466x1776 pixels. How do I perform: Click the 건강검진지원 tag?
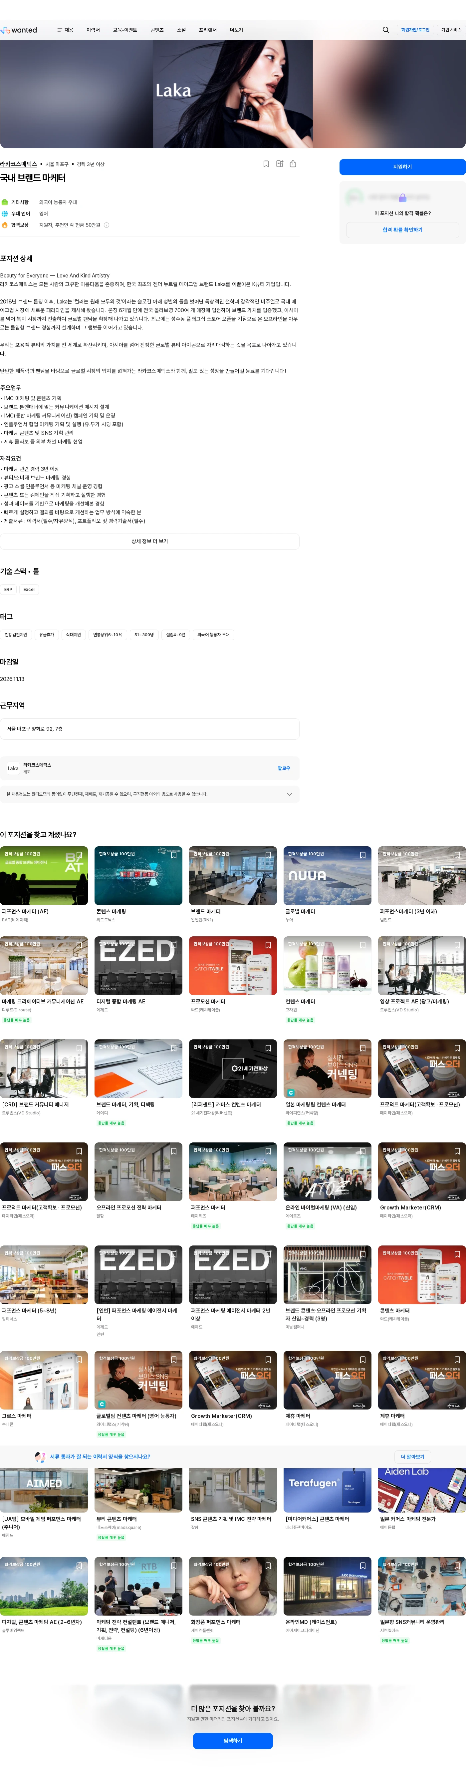tap(16, 635)
